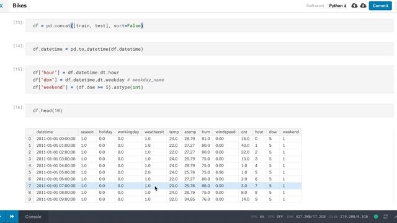The width and height of the screenshot is (397, 223).
Task: Click the cloud download icon
Action: point(363,6)
